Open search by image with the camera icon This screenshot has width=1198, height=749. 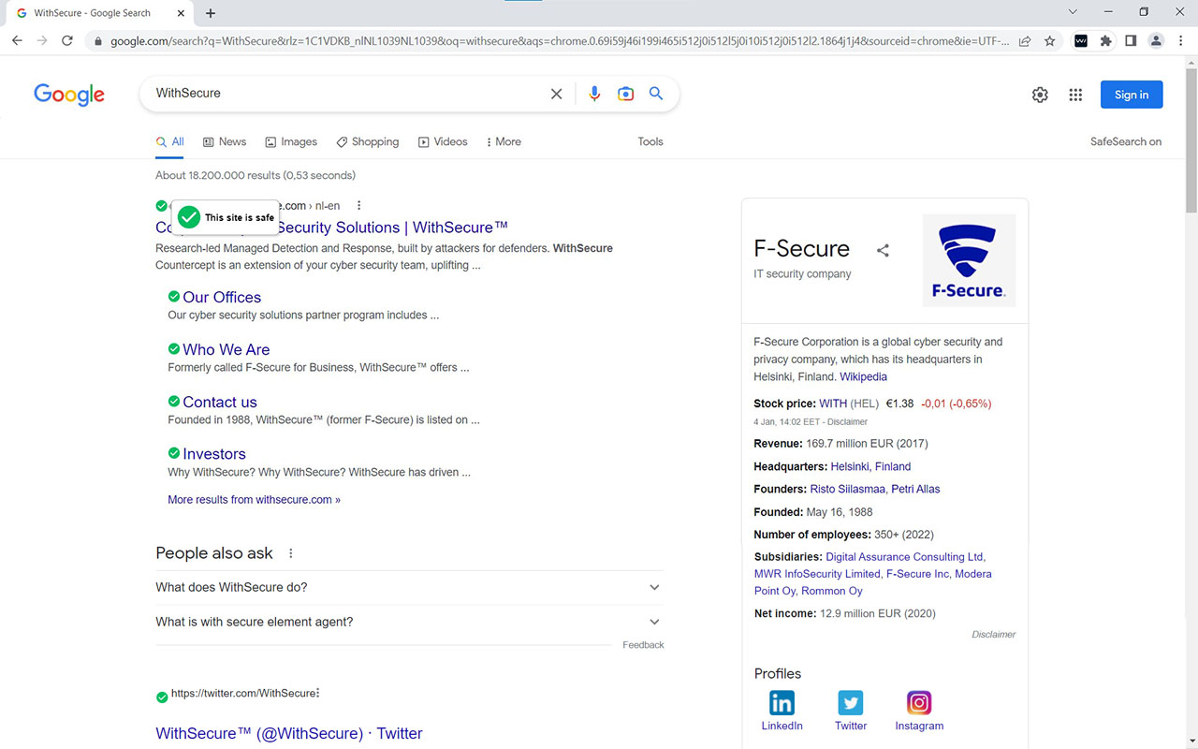click(625, 94)
